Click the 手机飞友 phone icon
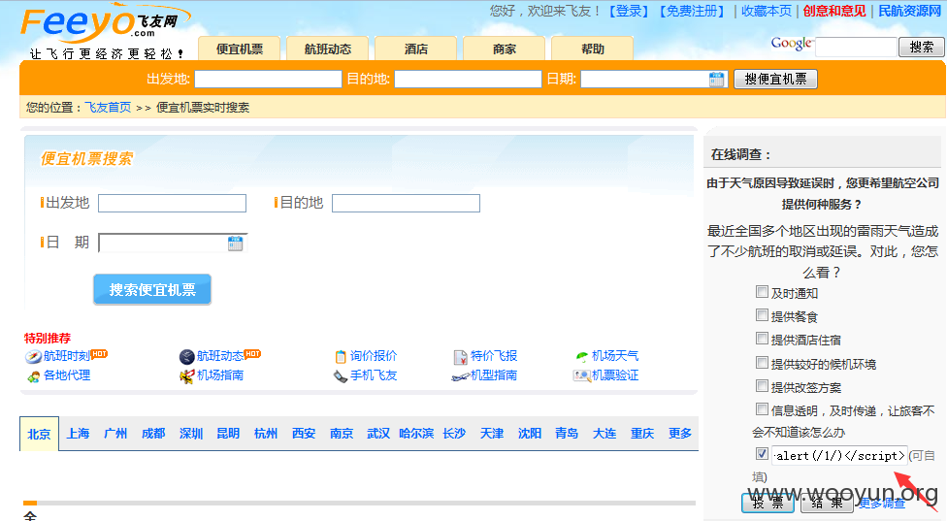 pos(340,376)
